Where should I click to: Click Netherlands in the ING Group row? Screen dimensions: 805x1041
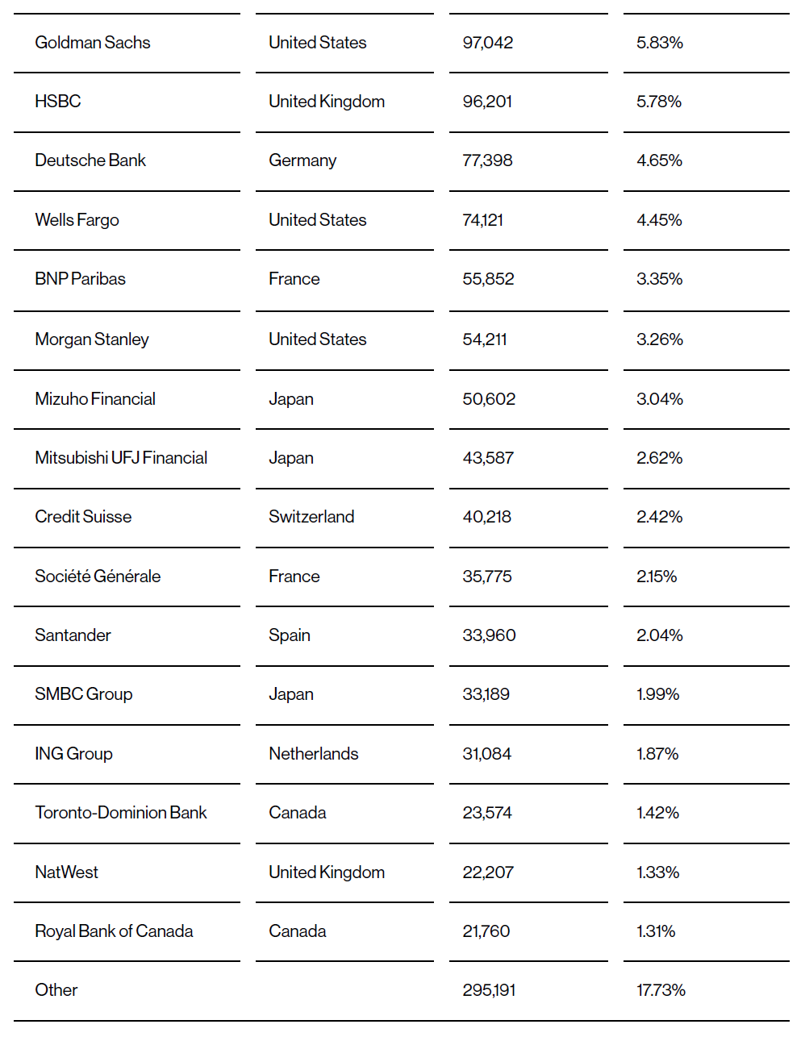tap(314, 754)
